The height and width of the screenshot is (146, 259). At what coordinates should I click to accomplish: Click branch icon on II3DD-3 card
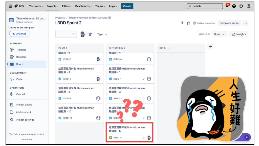tap(144, 98)
